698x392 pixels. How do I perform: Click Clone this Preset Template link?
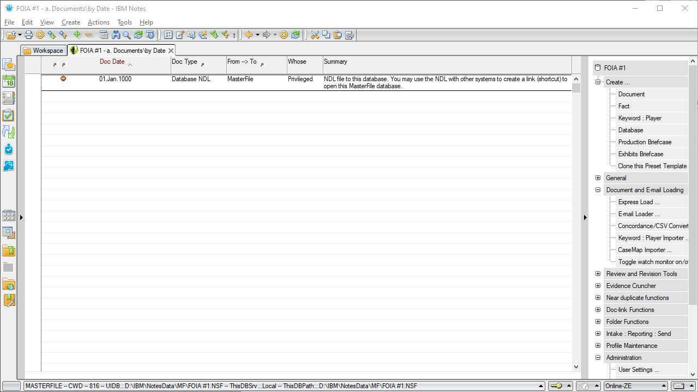pos(652,166)
